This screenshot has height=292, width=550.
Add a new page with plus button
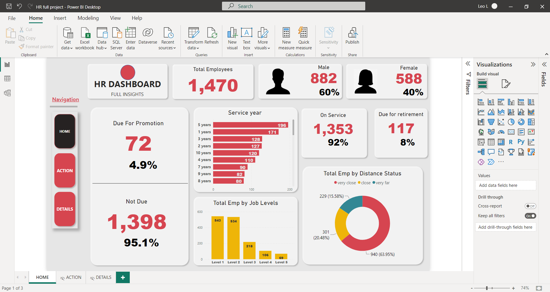click(x=123, y=277)
